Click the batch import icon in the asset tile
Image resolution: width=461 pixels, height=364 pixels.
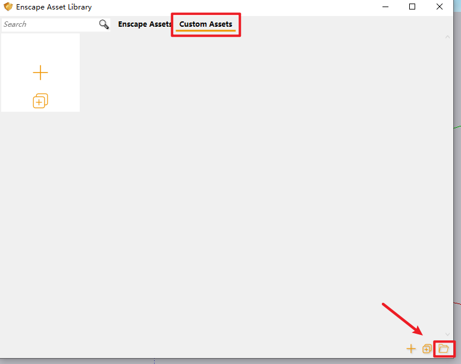point(40,101)
